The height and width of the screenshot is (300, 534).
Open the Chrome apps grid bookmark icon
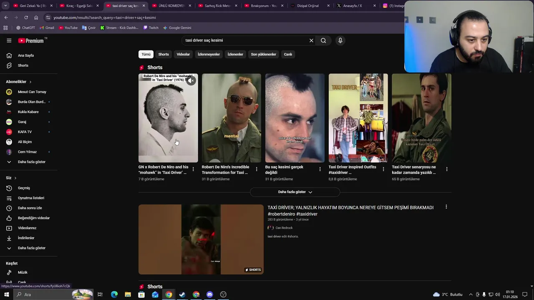coord(5,28)
